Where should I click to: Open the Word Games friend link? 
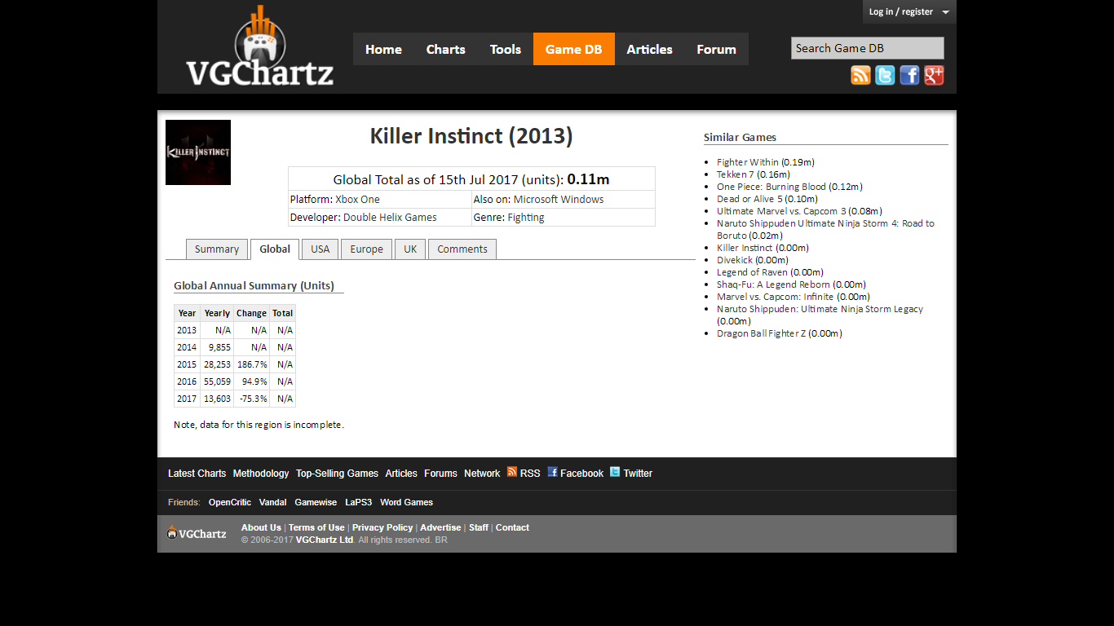(x=406, y=503)
